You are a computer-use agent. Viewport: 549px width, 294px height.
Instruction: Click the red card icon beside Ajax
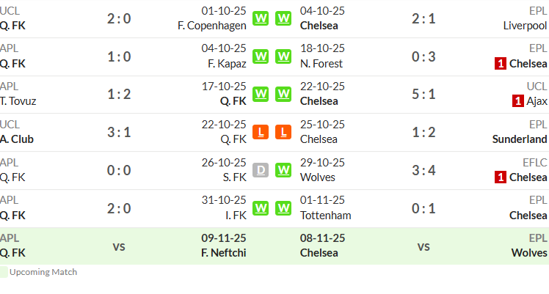point(517,101)
